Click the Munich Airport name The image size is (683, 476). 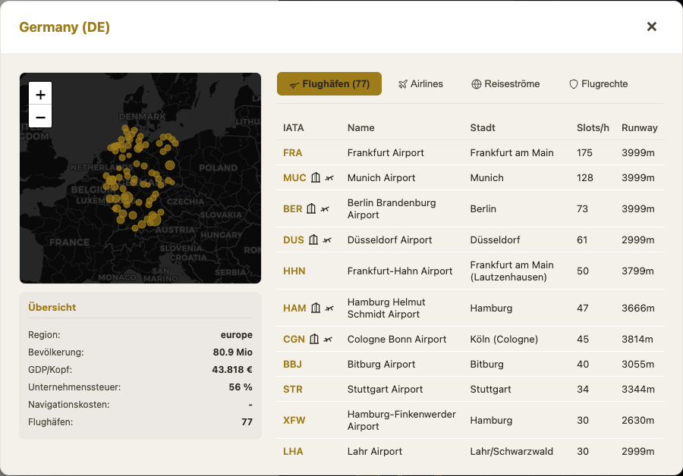pos(381,177)
